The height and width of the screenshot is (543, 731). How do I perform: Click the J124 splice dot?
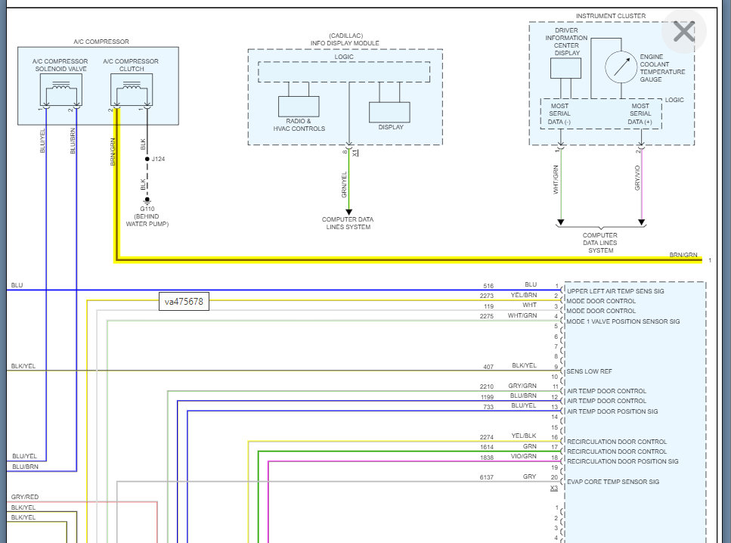[x=147, y=159]
